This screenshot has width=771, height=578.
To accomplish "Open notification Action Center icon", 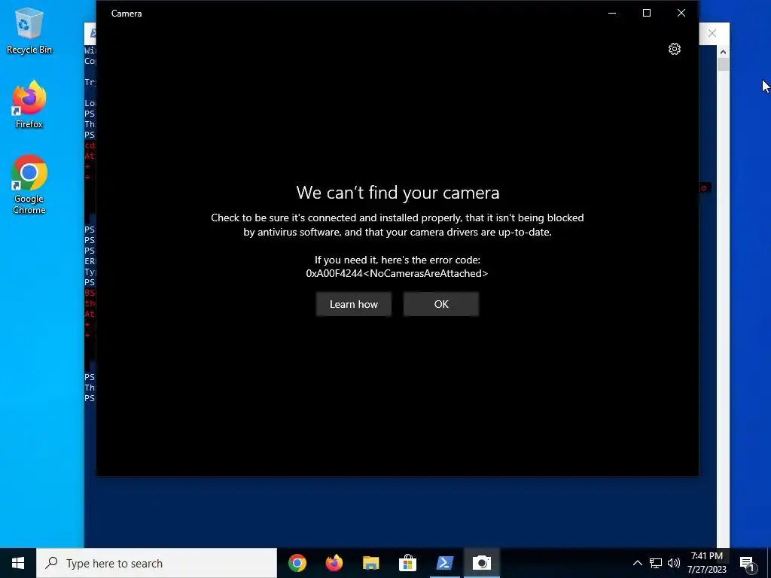I will pyautogui.click(x=747, y=563).
